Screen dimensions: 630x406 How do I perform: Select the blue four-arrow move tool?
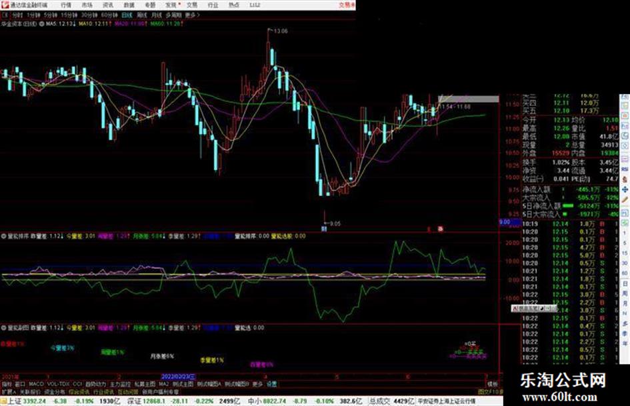[625, 189]
